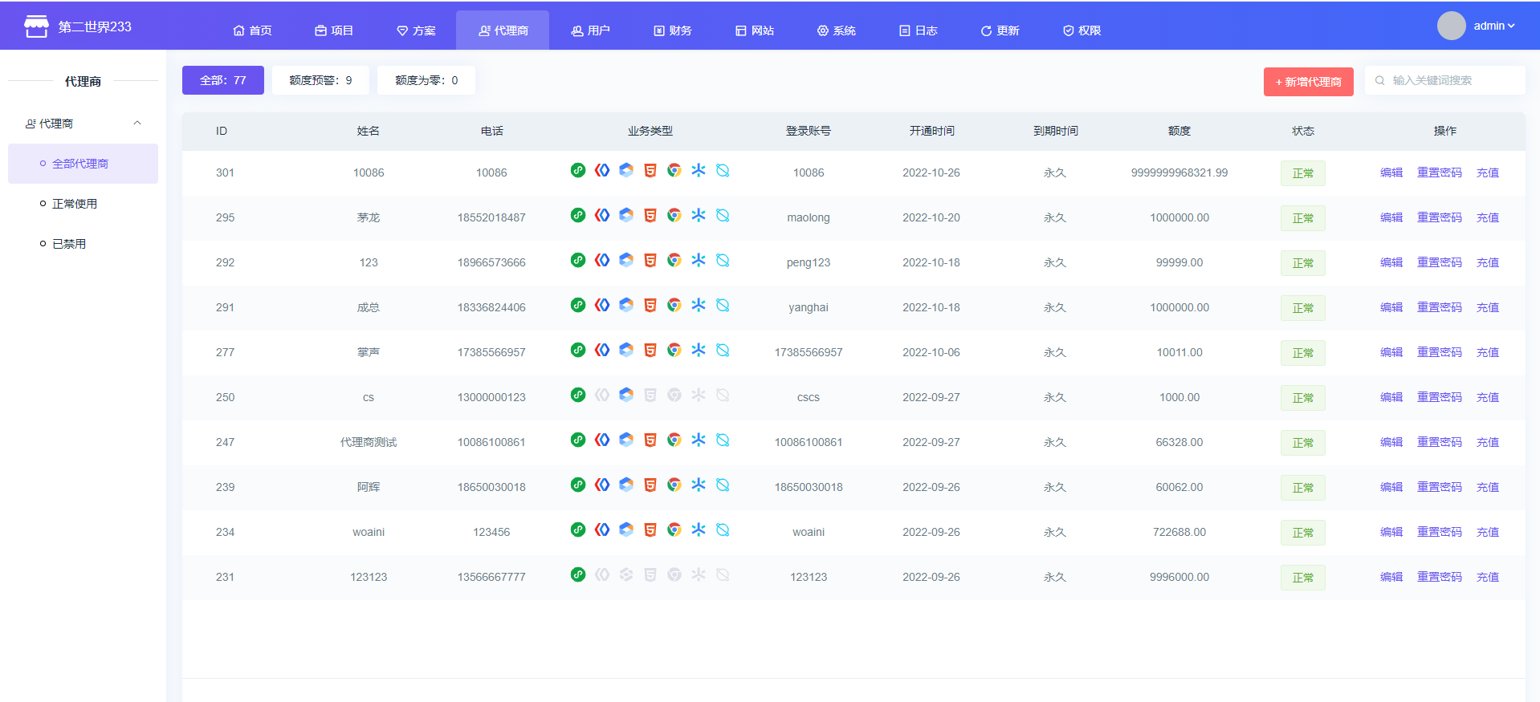
Task: Open the admin account dropdown
Action: coord(1493,26)
